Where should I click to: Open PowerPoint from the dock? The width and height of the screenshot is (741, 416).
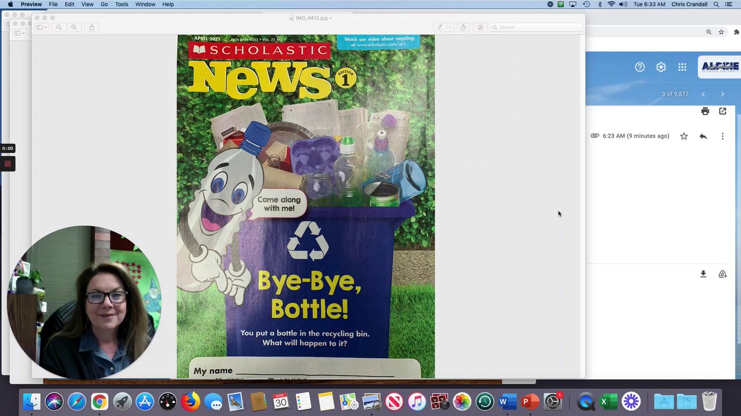click(530, 401)
